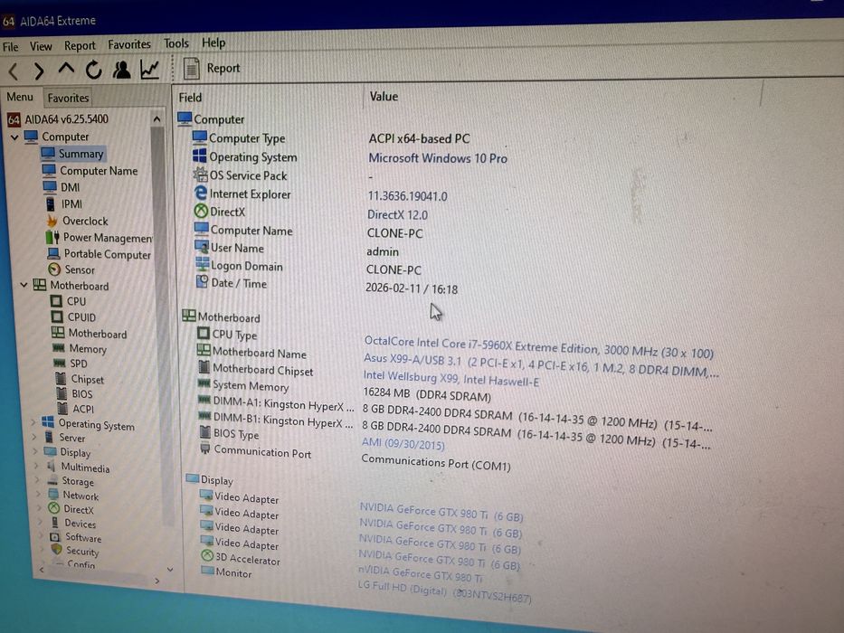Open the graph chart toolbar icon
This screenshot has height=633, width=844.
149,69
